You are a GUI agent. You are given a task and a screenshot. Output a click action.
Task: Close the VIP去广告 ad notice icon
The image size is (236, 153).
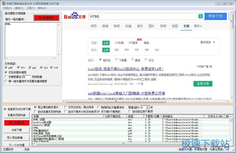tap(211, 66)
